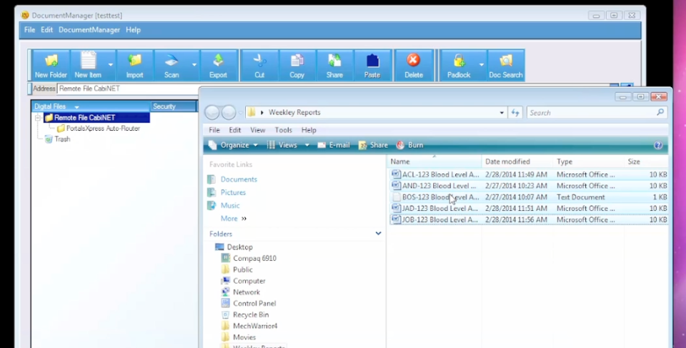
Task: Select the Trash tree item
Action: click(x=62, y=139)
